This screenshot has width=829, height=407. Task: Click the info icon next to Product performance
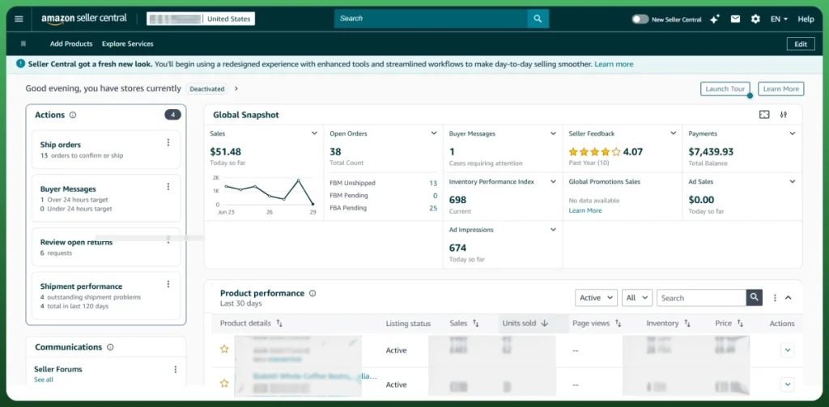tap(312, 294)
